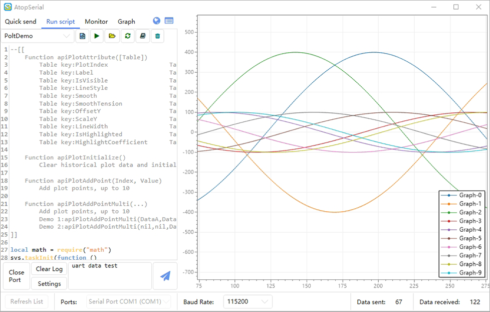Click script line 'Function apiPlotInitialize()'
This screenshot has height=312, width=490.
(x=75, y=158)
